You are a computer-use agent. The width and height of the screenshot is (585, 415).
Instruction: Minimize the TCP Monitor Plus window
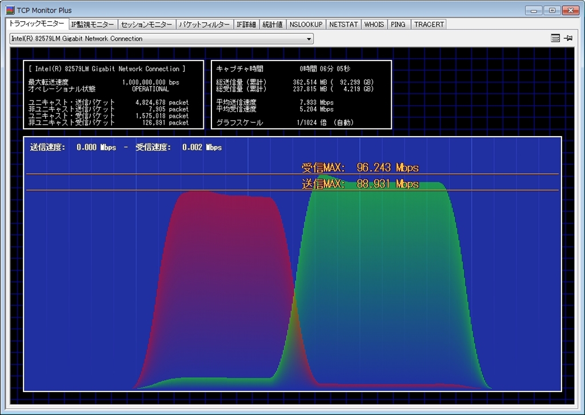click(x=534, y=10)
